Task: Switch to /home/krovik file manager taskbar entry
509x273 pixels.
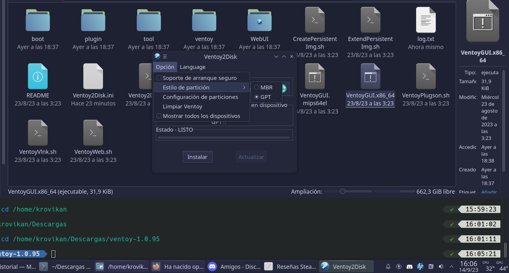Action: click(x=122, y=267)
